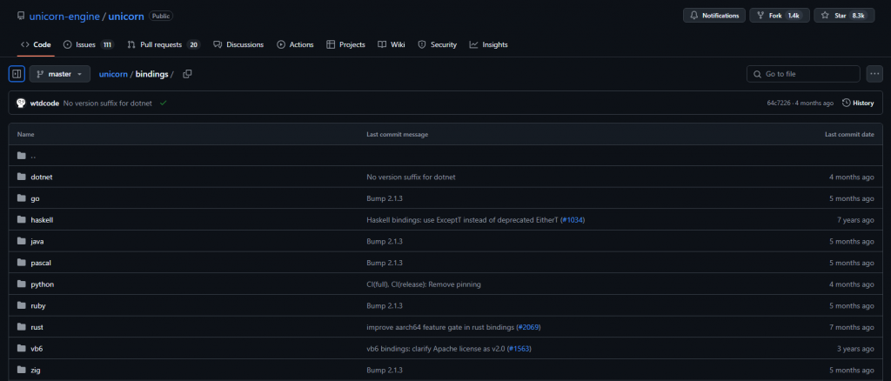The image size is (891, 381).
Task: Open the Insights tab
Action: point(488,44)
